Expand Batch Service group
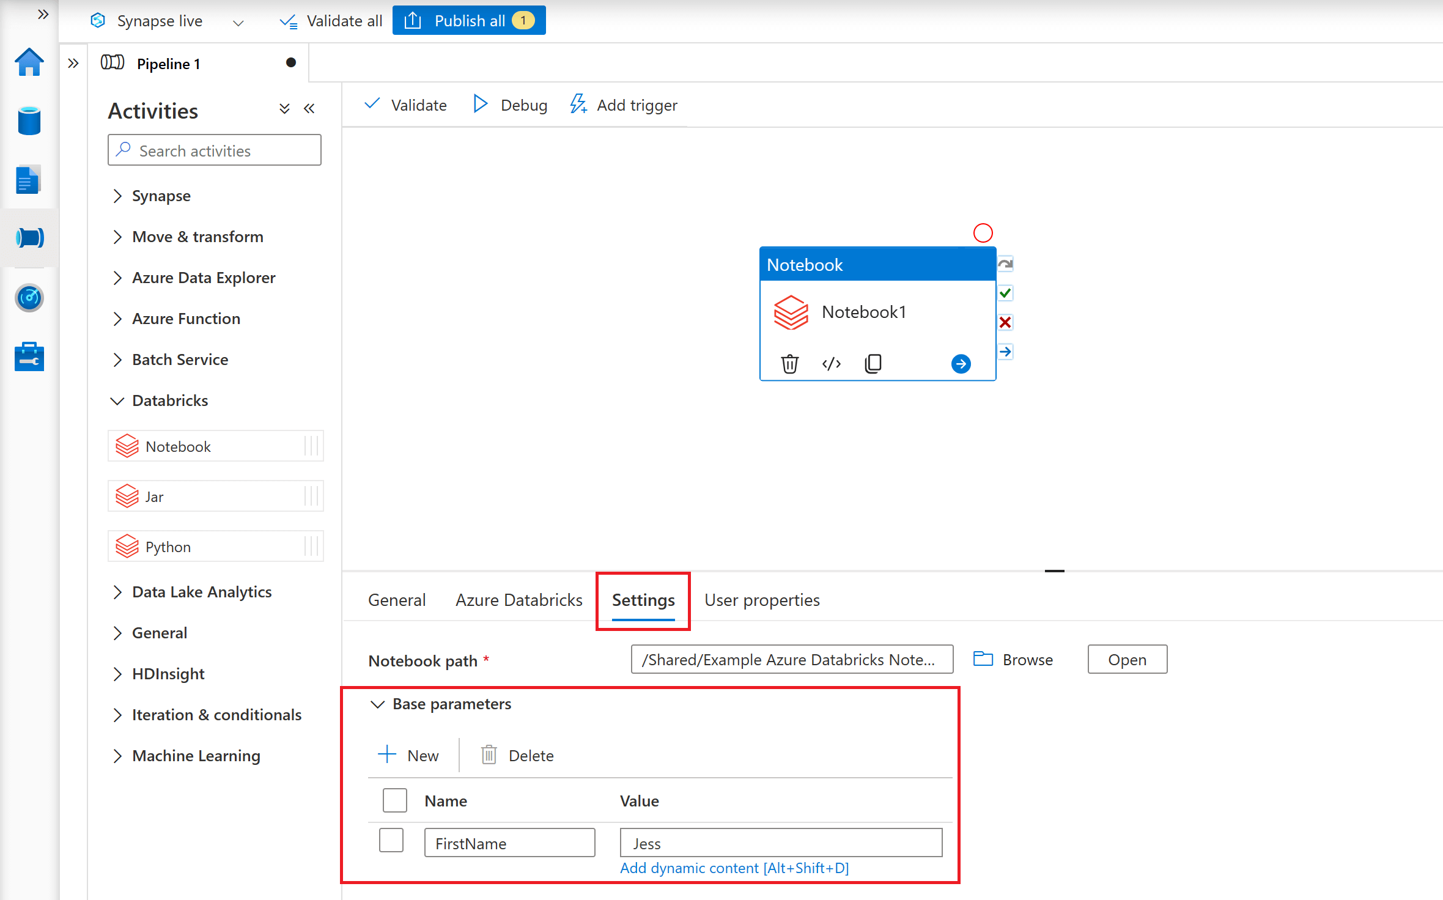Image resolution: width=1443 pixels, height=900 pixels. coord(169,360)
